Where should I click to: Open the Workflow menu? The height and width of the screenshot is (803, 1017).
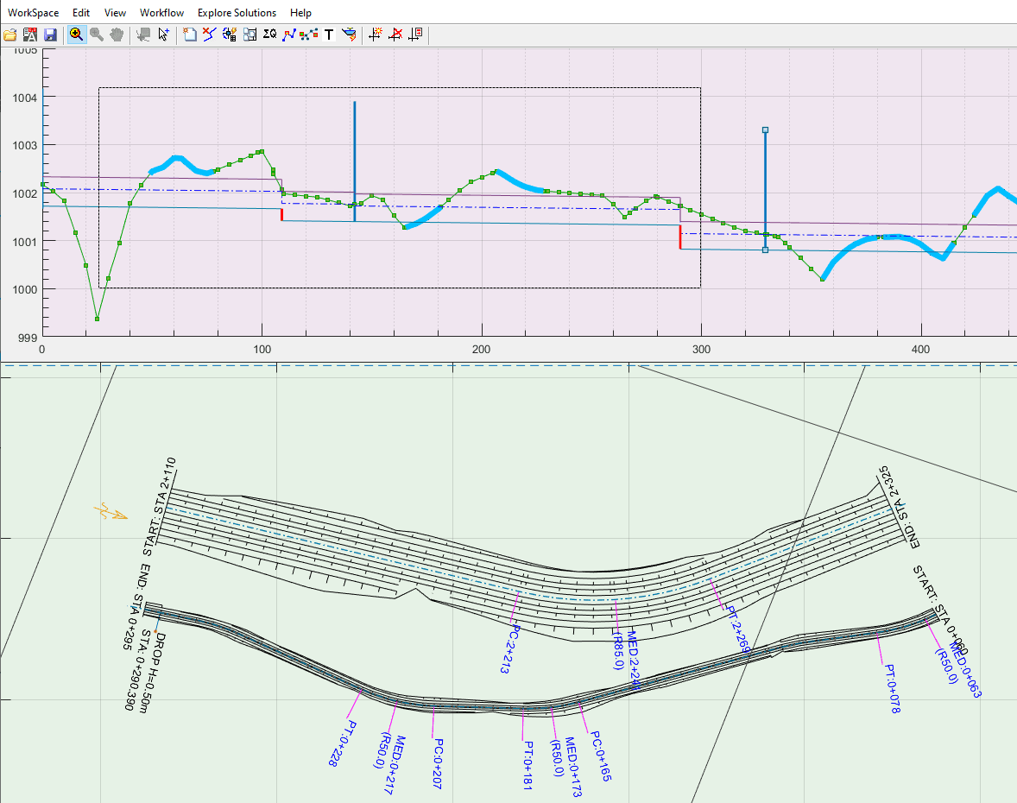[x=161, y=13]
